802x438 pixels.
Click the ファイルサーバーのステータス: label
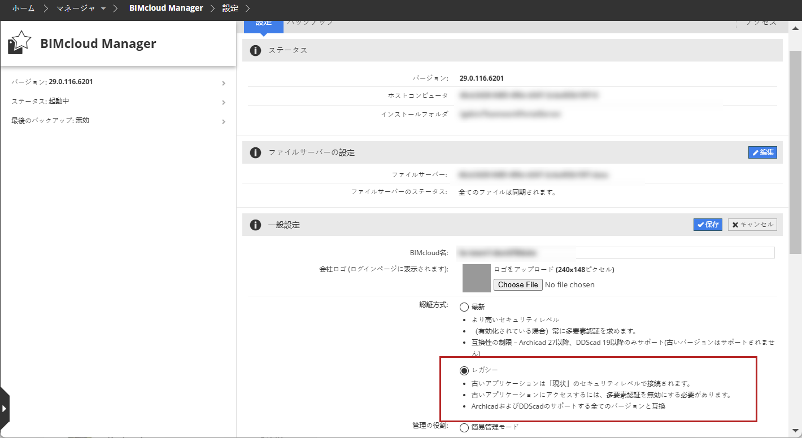click(x=399, y=192)
